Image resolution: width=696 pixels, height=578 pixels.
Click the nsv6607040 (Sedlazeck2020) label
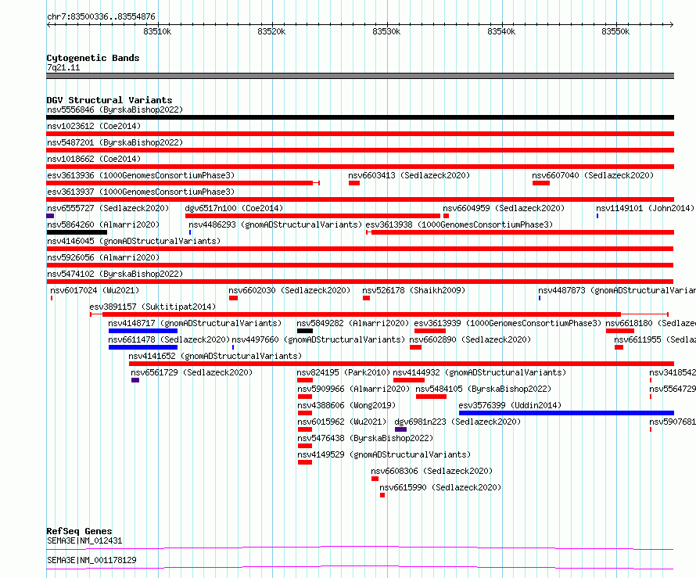(593, 175)
